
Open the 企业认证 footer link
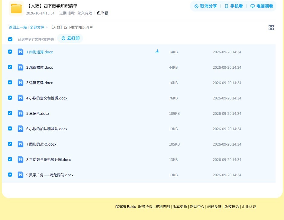[x=249, y=207]
